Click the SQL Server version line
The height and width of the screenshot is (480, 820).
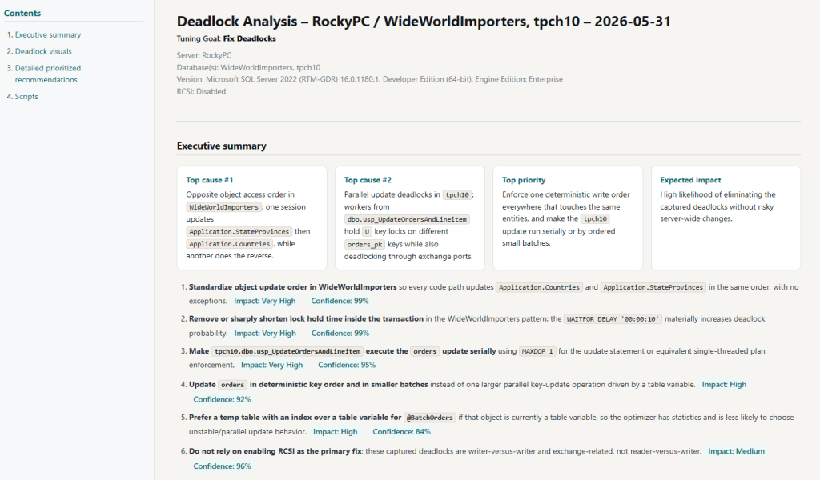(x=370, y=79)
